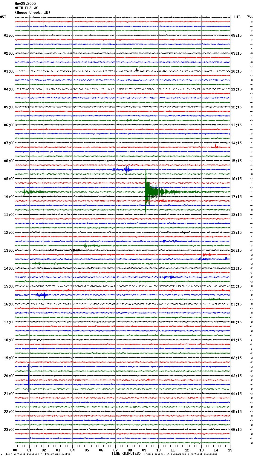Click the TIME (MINUTES) axis title
The width and height of the screenshot is (254, 458).
(x=126, y=454)
